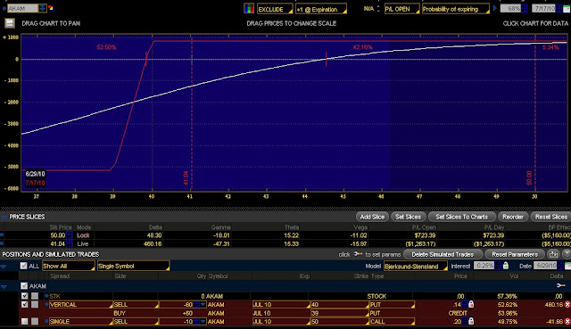
Task: Collapse the Price Slices section
Action: coord(4,217)
